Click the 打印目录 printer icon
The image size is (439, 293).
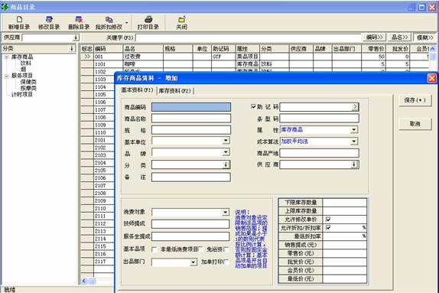click(x=148, y=19)
